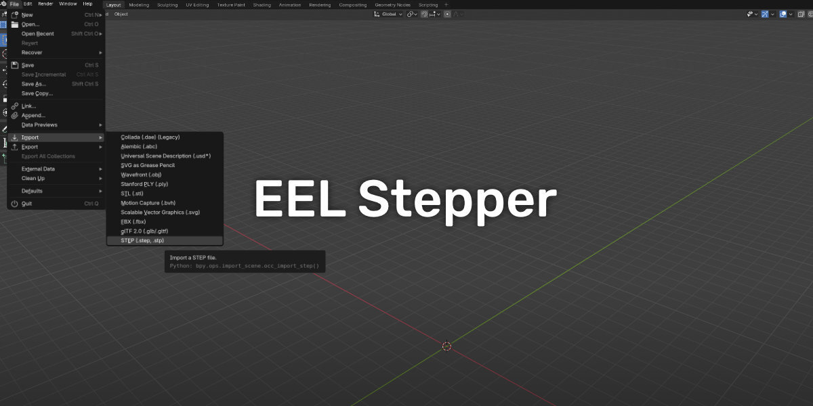Open the Render menu
This screenshot has height=406, width=813.
click(45, 4)
